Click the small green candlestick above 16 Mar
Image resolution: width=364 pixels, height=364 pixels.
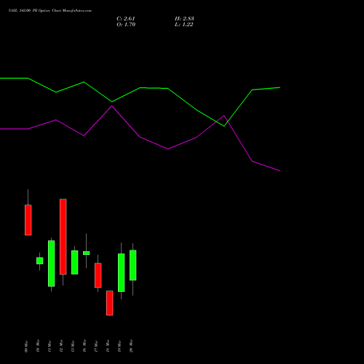click(87, 253)
